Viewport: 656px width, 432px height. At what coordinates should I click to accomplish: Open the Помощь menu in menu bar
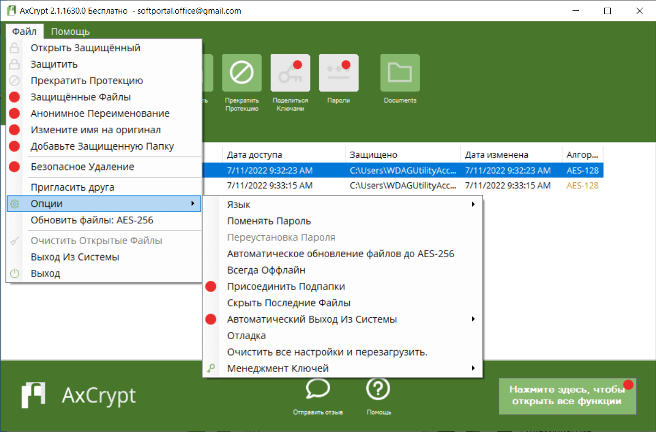click(x=70, y=32)
